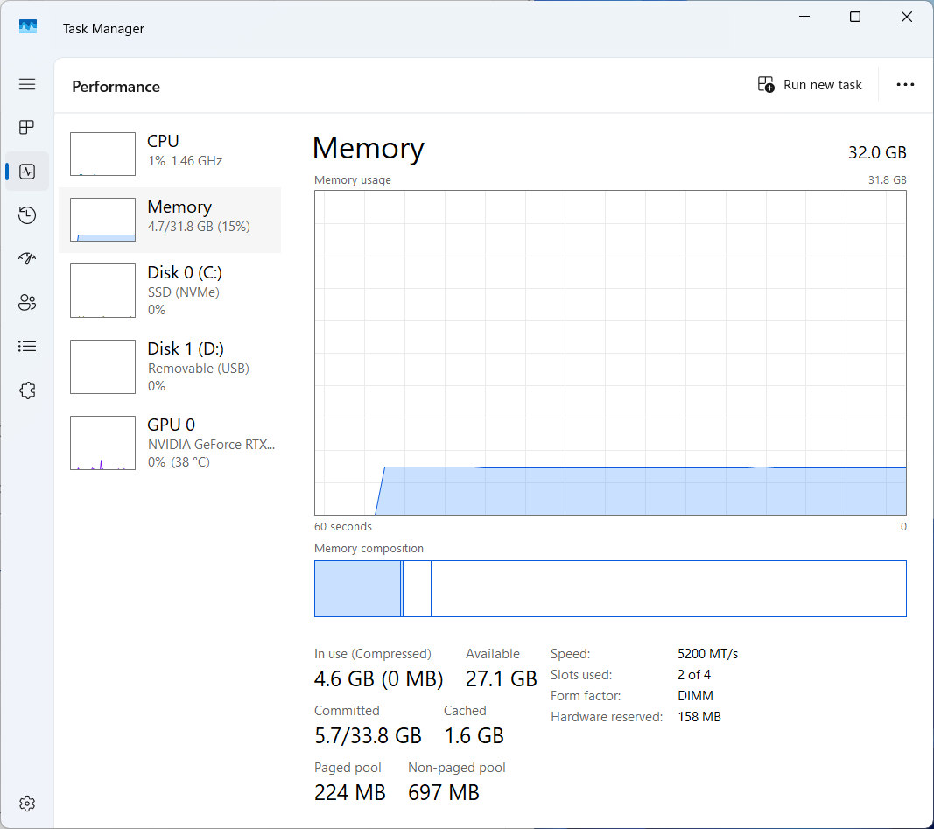Open App history from the sidebar
Screen dimensions: 934x829
(27, 215)
